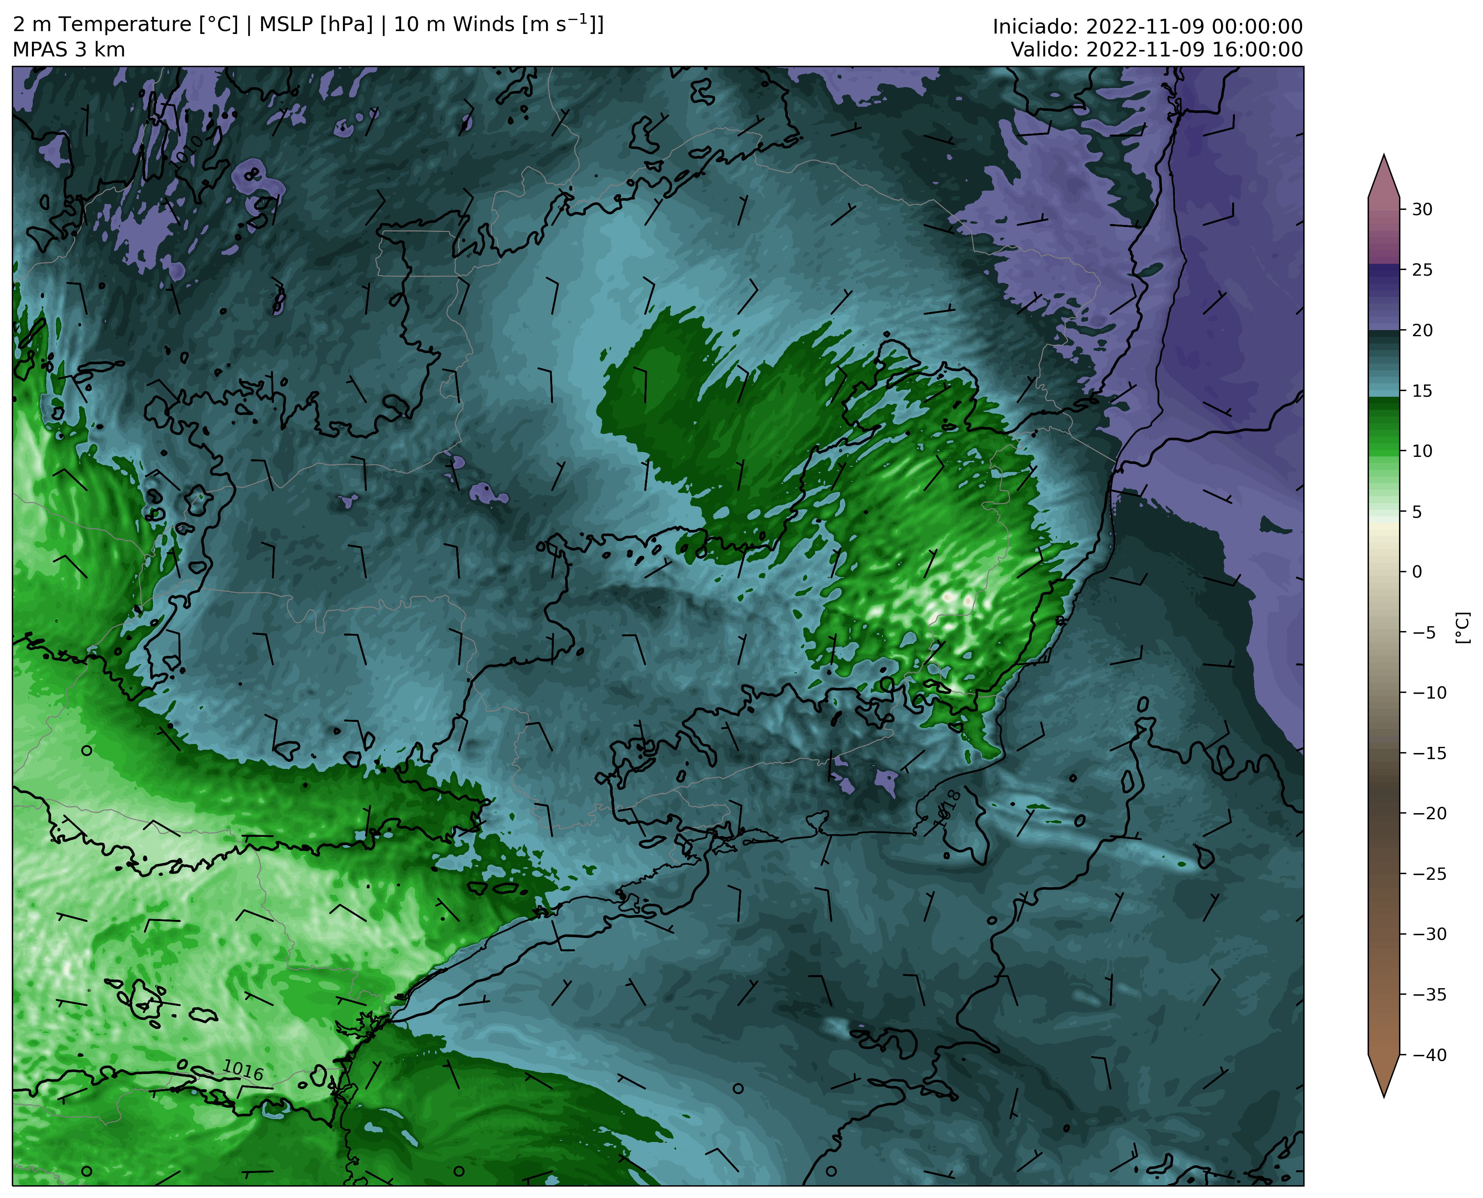Click the colorbar tick label '10'
This screenshot has height=1198, width=1483.
tap(1422, 451)
